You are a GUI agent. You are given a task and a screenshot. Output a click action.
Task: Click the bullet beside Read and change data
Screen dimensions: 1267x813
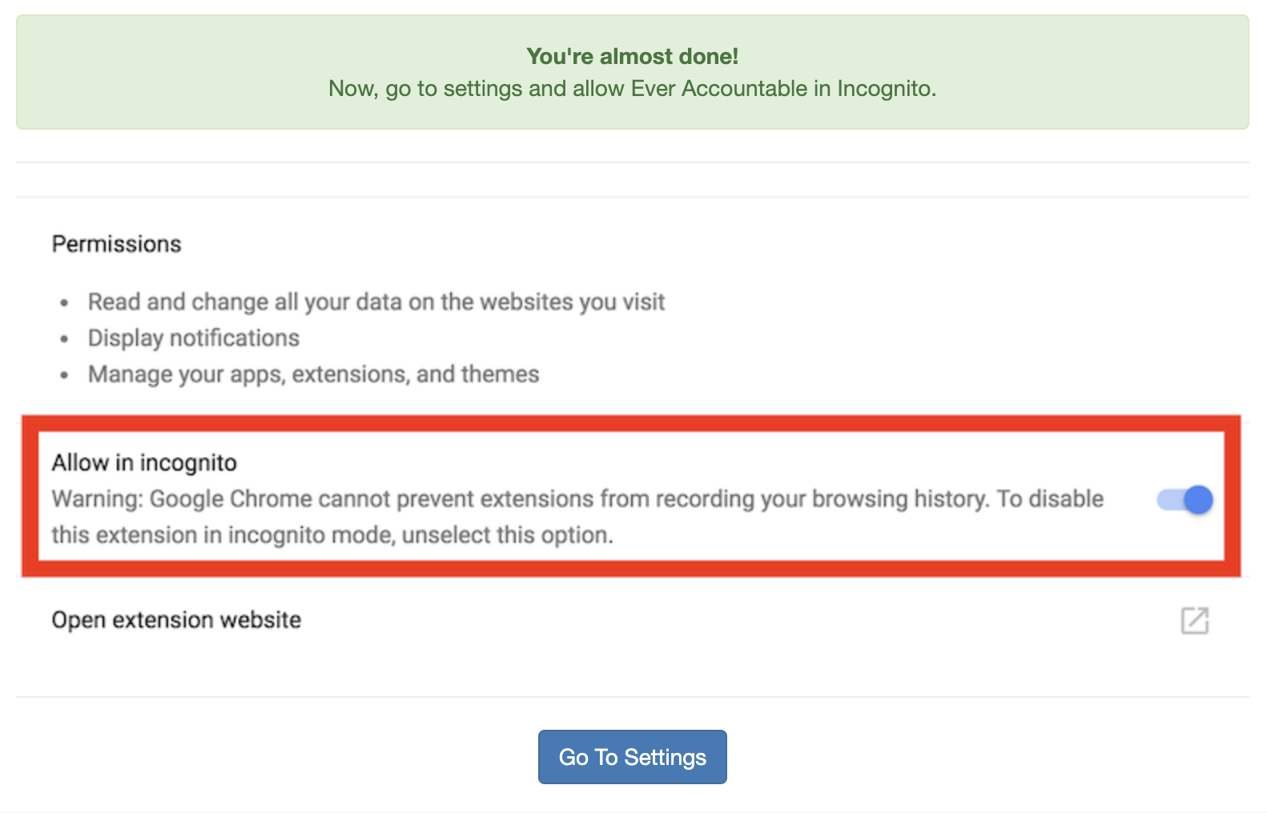(64, 303)
